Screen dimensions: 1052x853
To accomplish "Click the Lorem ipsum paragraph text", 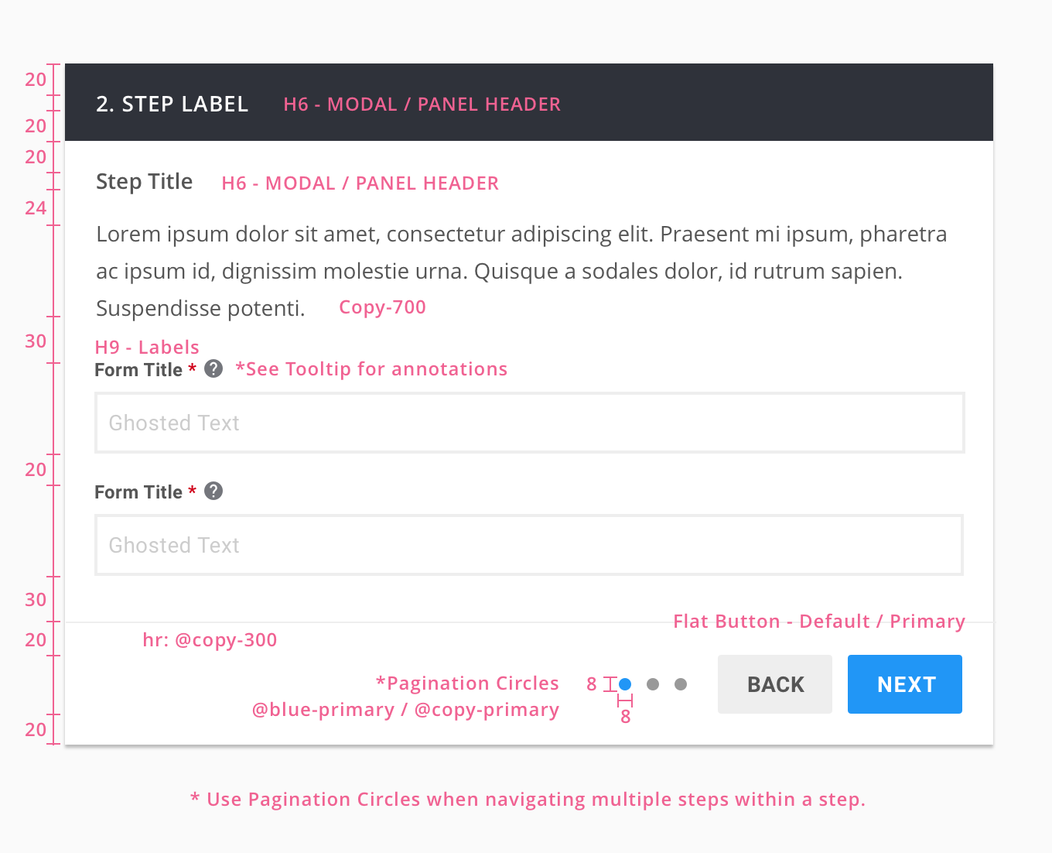I will [x=521, y=271].
